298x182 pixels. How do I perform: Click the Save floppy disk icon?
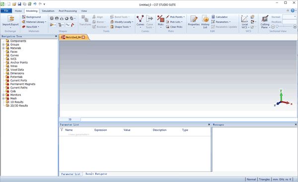pyautogui.click(x=19, y=4)
